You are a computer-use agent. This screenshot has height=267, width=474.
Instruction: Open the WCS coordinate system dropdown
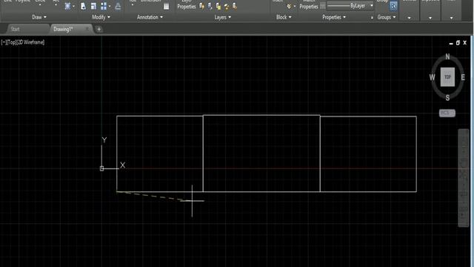447,113
